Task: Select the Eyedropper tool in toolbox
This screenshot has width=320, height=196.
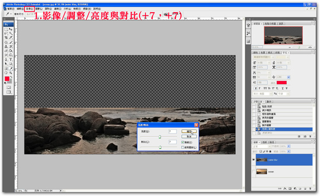Action: point(11,69)
